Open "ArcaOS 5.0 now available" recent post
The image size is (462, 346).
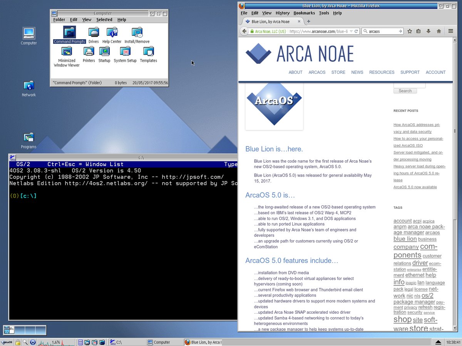415,187
